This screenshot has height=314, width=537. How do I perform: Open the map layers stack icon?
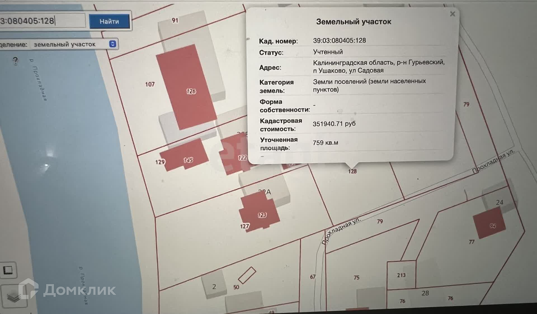point(14,297)
